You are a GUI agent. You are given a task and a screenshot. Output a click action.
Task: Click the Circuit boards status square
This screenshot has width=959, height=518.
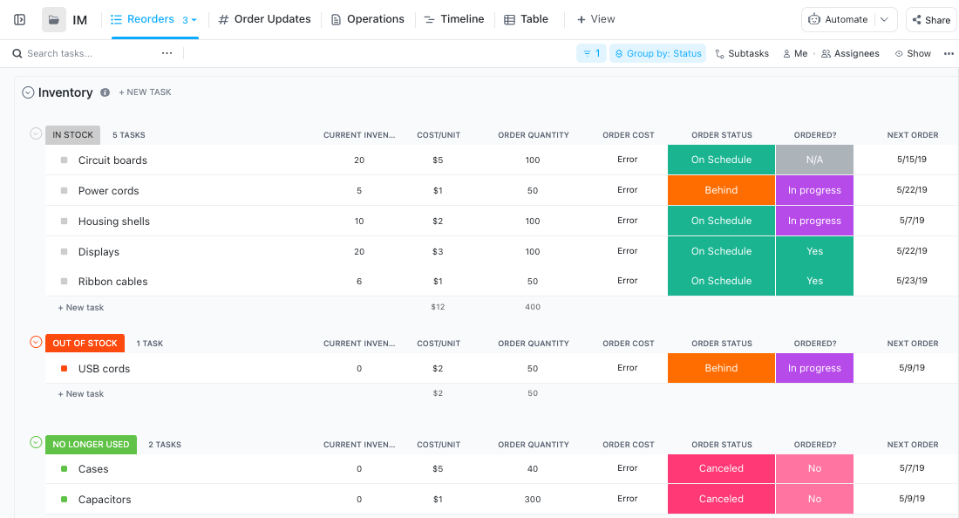[x=64, y=160]
